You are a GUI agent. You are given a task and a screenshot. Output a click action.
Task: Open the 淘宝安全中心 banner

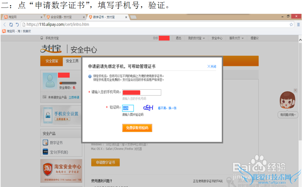pos(61,171)
